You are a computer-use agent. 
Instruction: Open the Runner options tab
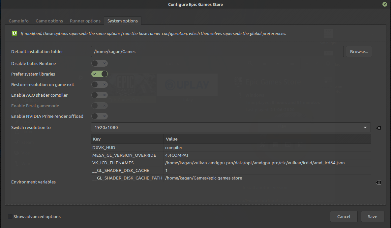85,21
